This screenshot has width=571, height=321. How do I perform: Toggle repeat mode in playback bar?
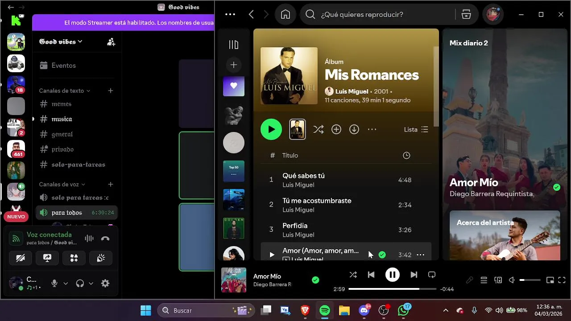(432, 275)
